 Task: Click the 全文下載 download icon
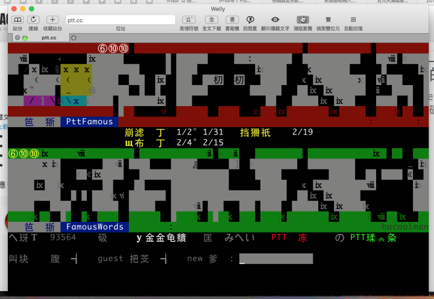212,20
